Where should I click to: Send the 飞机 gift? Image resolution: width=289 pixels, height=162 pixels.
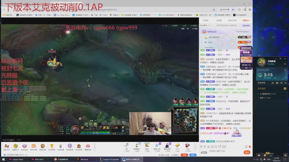(187, 147)
